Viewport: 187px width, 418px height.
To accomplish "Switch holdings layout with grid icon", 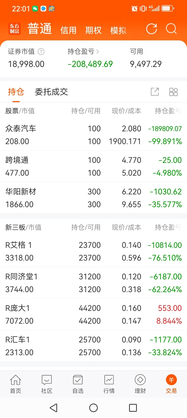I will tap(173, 92).
